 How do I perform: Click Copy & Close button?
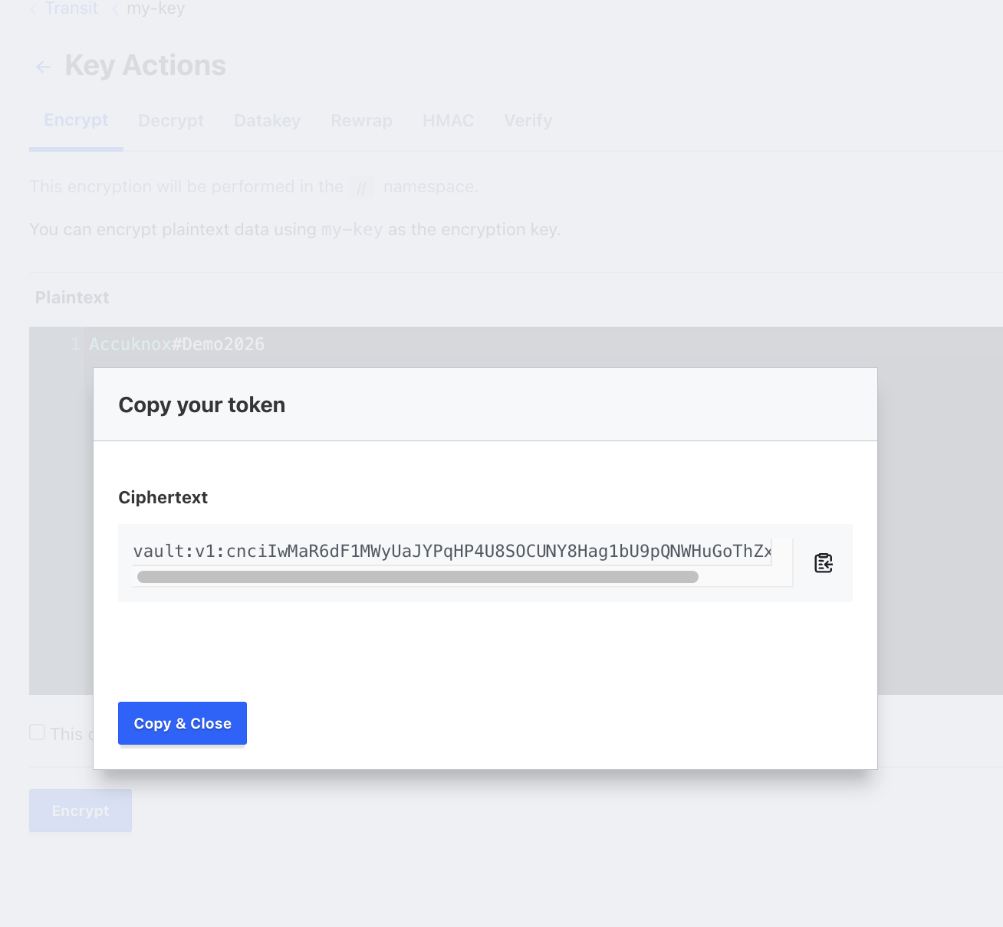tap(183, 723)
